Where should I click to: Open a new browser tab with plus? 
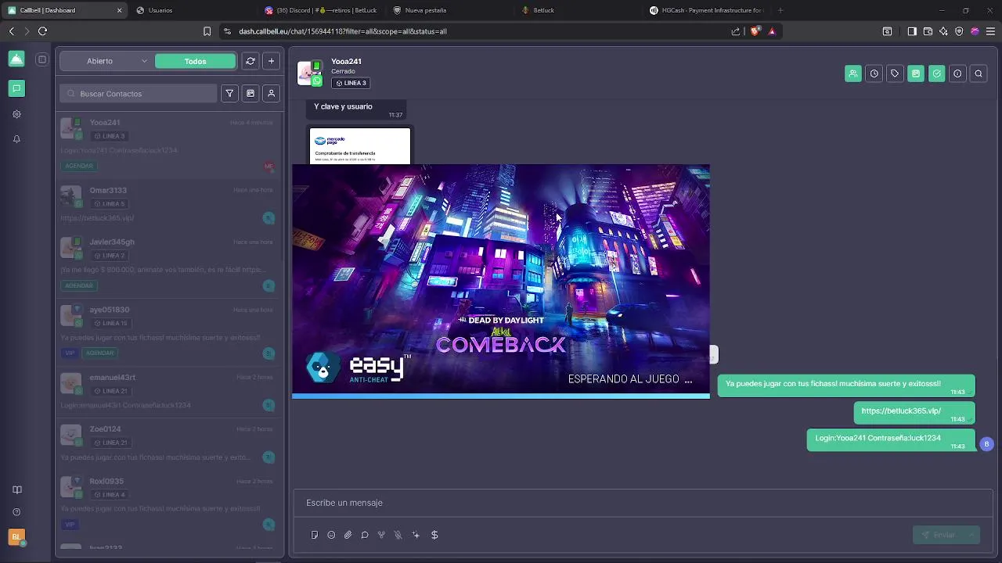tap(780, 10)
